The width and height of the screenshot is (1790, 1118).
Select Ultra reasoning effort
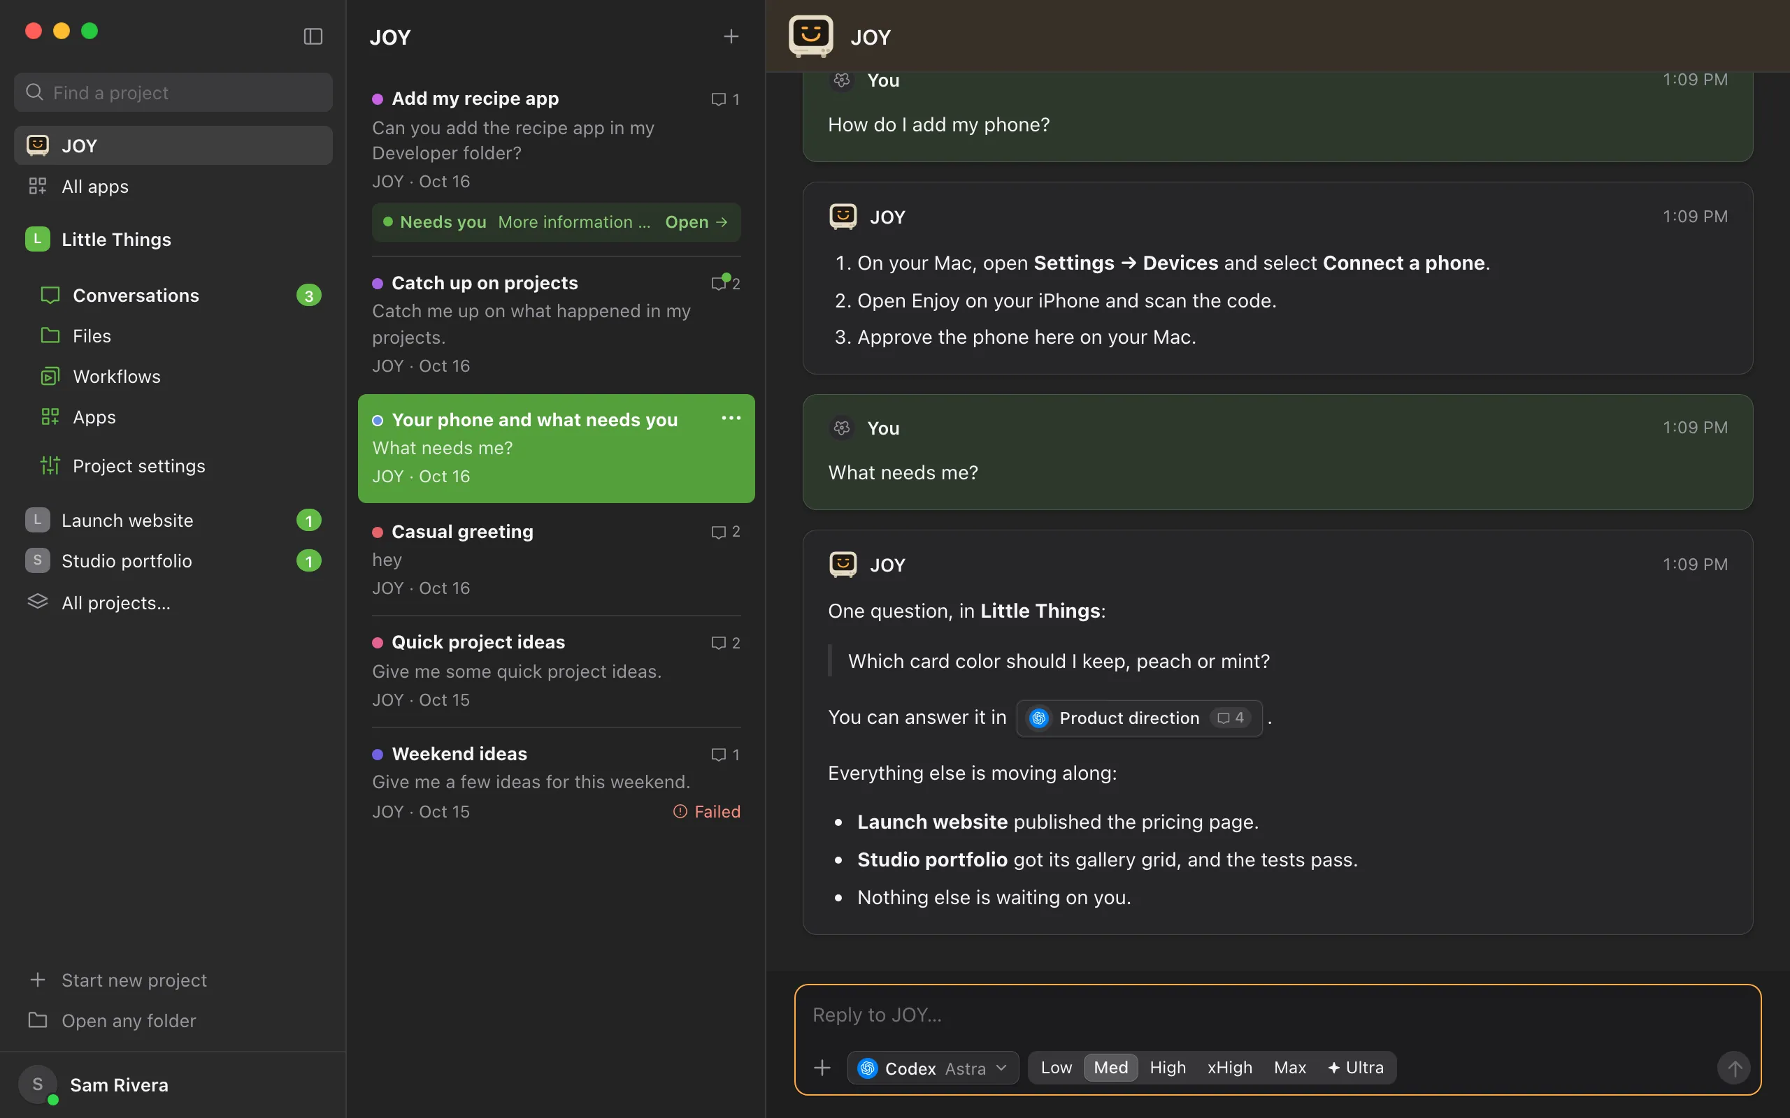1356,1068
